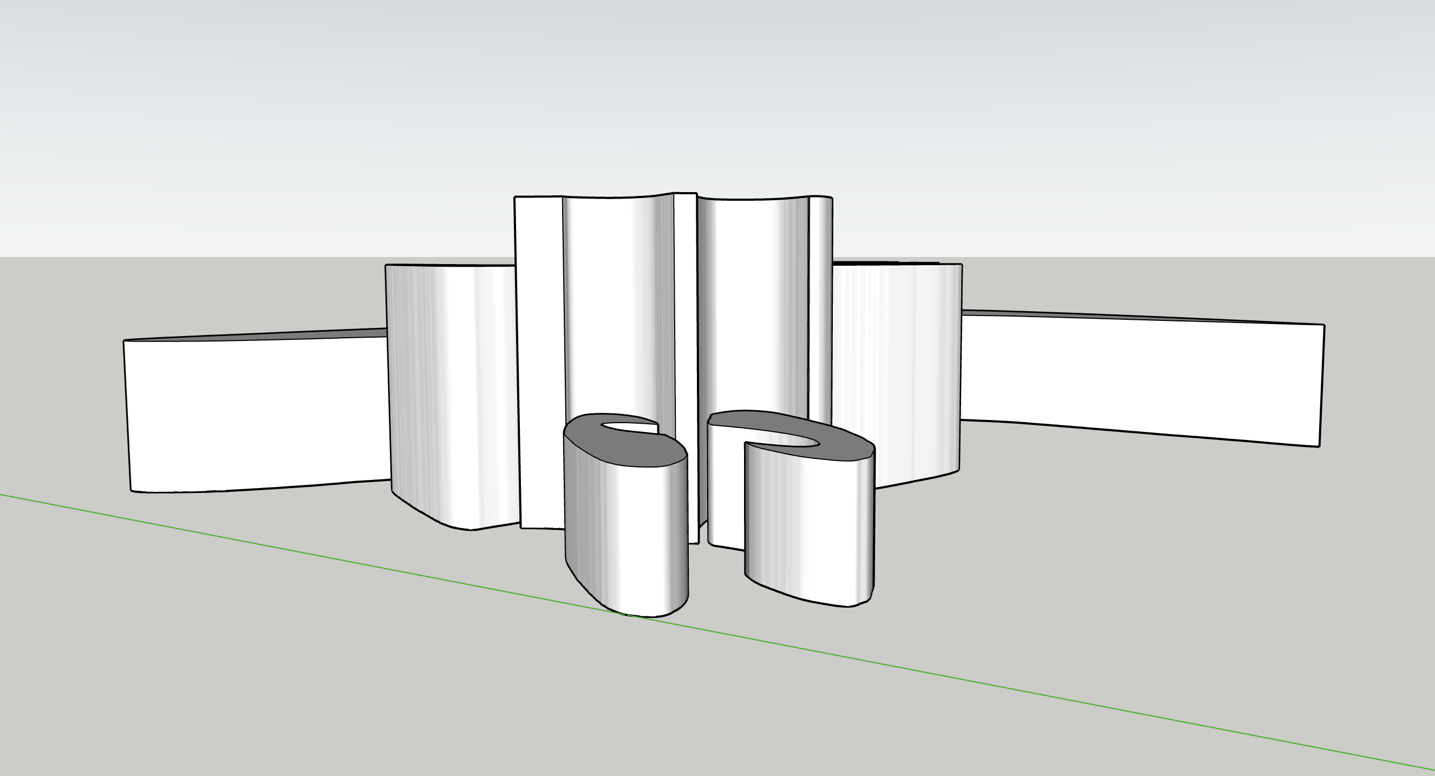
Task: Select the right end edge of right wing
Action: [1321, 385]
